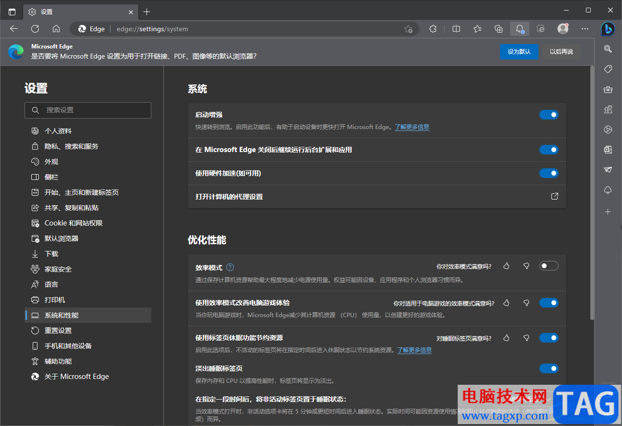The height and width of the screenshot is (426, 622).
Task: Select 外观 in settings menu
Action: [x=88, y=162]
